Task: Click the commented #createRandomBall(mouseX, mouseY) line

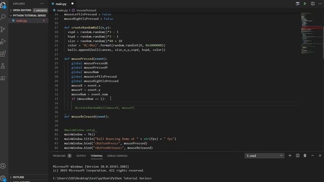Action: coord(105,108)
